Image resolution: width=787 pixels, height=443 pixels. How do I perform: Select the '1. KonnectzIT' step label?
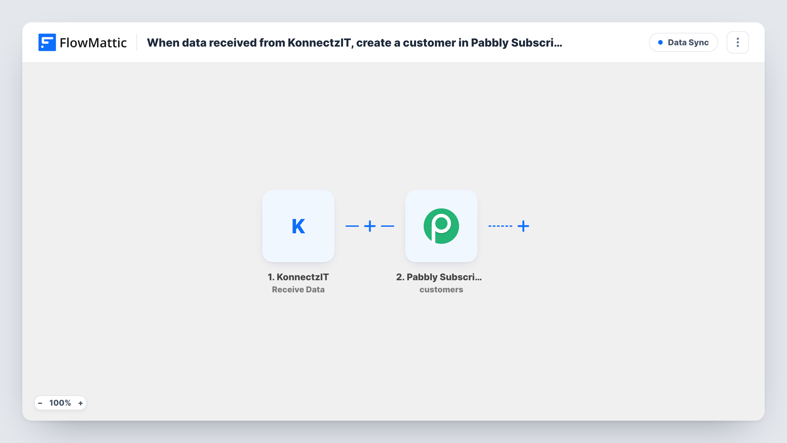[298, 277]
